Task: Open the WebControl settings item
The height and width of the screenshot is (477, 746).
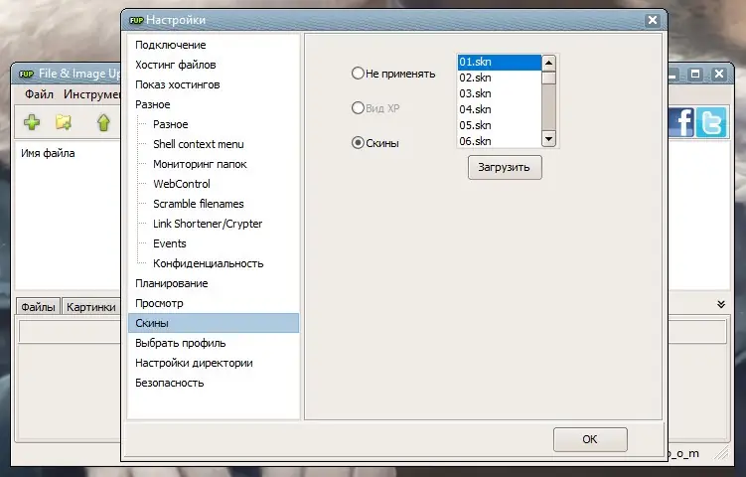Action: point(181,184)
